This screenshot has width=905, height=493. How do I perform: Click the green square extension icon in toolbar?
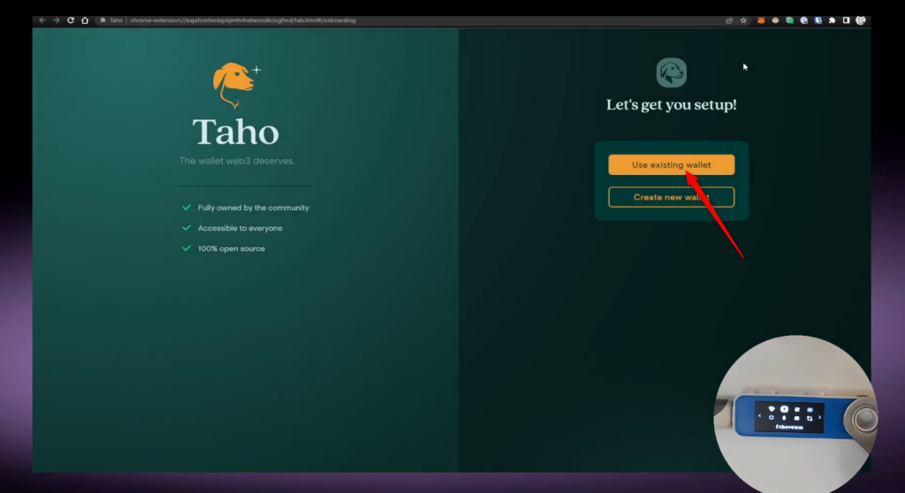(789, 20)
